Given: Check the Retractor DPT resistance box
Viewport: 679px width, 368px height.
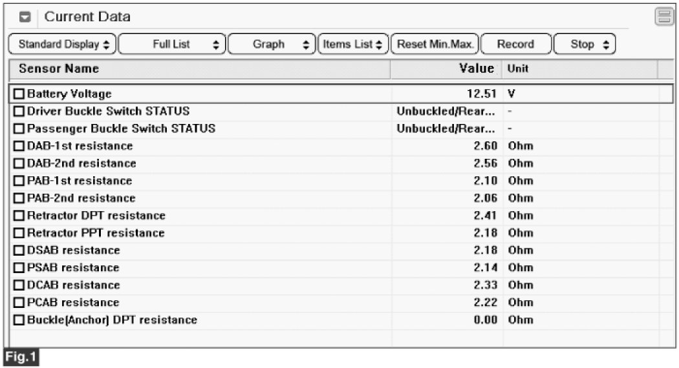Looking at the screenshot, I should (x=19, y=216).
